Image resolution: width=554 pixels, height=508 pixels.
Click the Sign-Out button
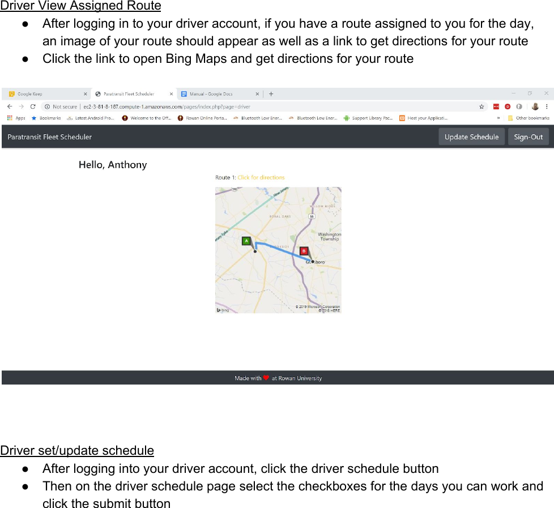coord(528,136)
